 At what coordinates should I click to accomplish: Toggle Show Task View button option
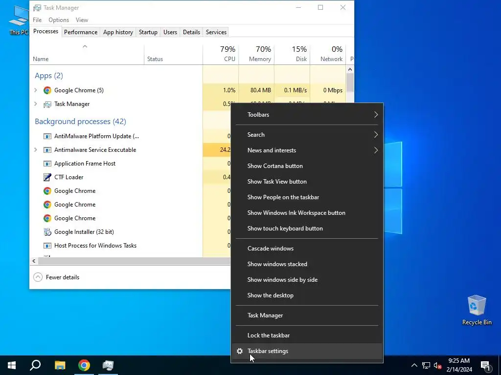[307, 182]
